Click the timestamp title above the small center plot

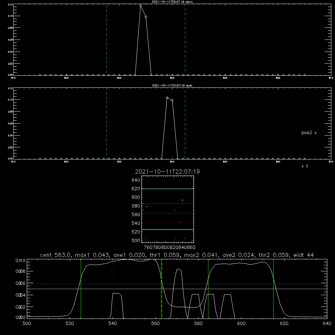(167, 172)
